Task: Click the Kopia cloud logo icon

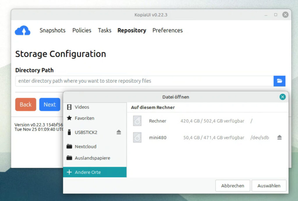Action: point(22,30)
